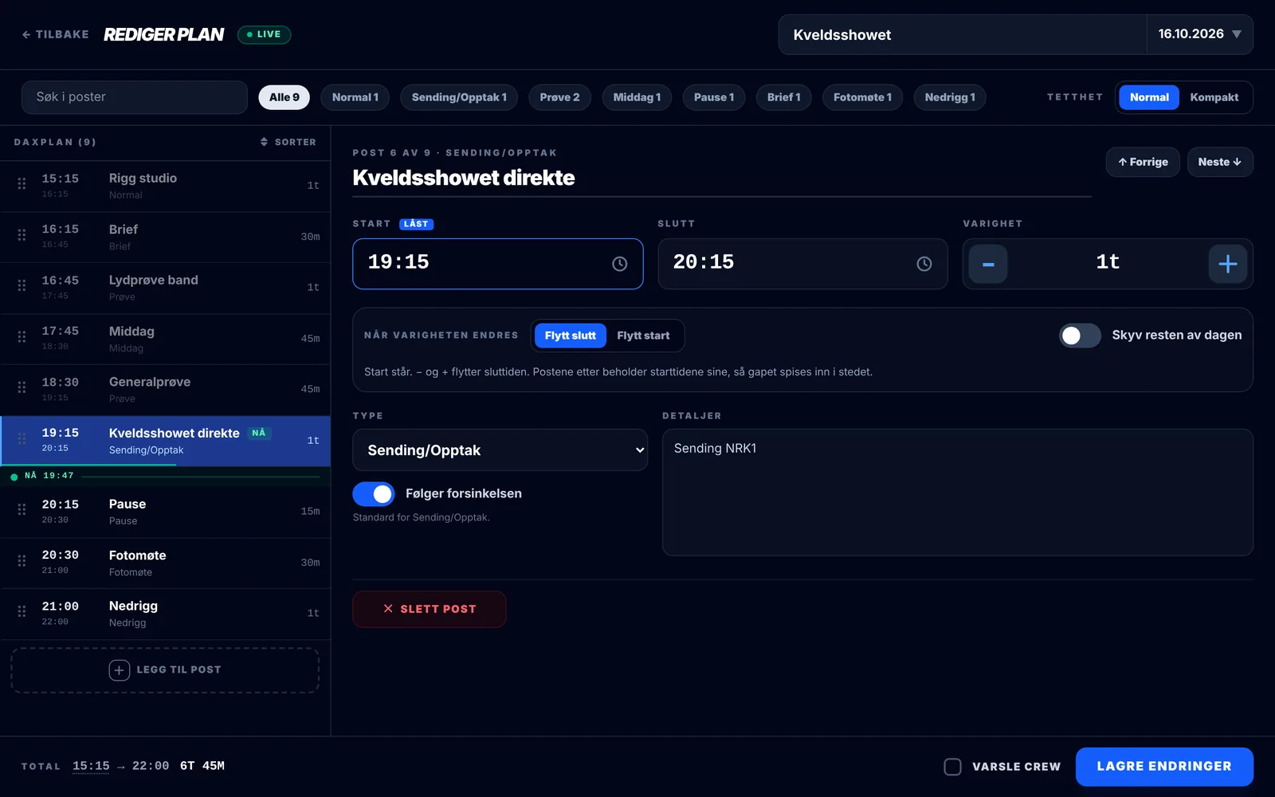
Task: Click the clock icon in the Slutt field
Action: (x=924, y=264)
